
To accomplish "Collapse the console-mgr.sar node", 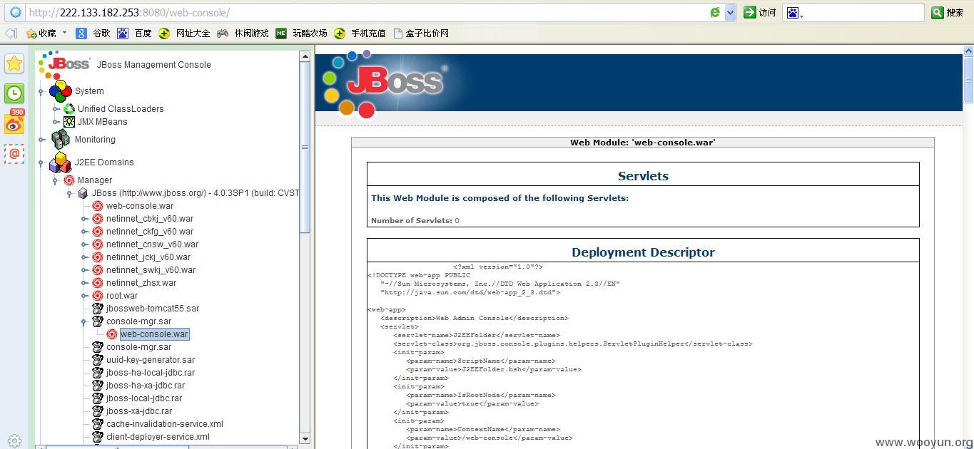I will click(x=85, y=321).
